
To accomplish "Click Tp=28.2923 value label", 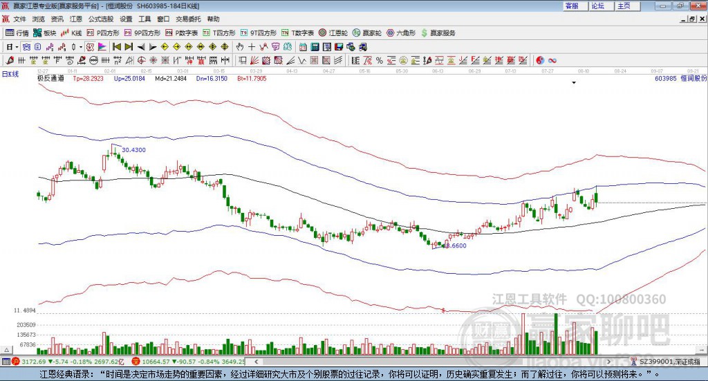I will click(88, 79).
